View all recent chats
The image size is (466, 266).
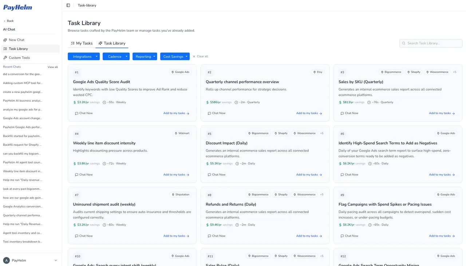coord(53,67)
